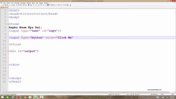The image size is (176, 99).
Task: Toggle synchronized vertical scrolling icon
Action: pyautogui.click(x=38, y=5)
